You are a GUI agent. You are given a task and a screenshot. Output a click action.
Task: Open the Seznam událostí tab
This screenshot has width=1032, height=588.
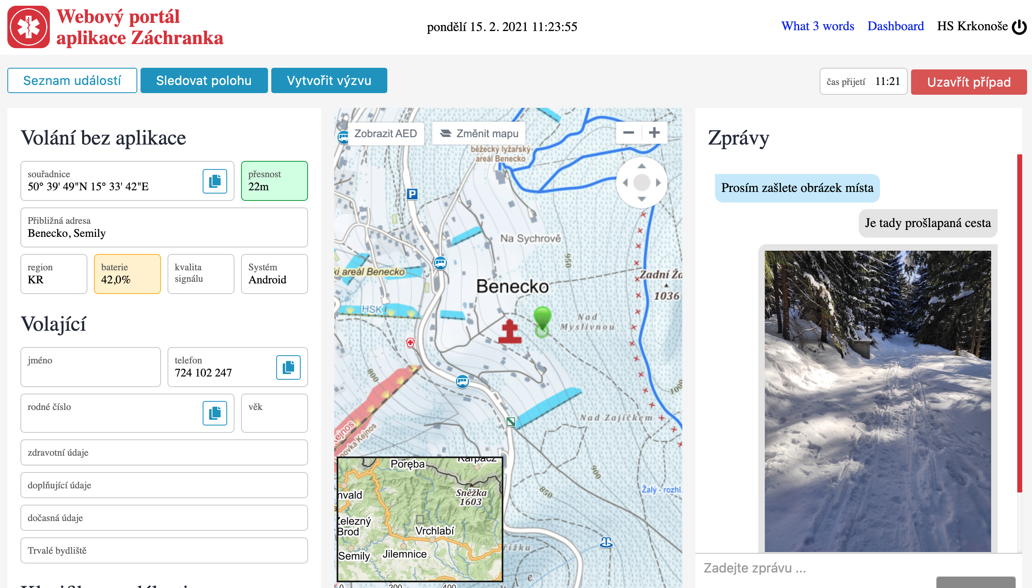click(x=72, y=80)
